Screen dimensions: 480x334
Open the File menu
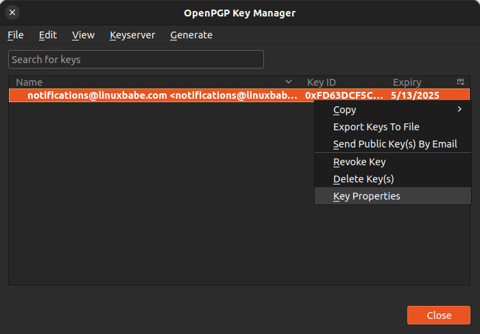pos(16,35)
